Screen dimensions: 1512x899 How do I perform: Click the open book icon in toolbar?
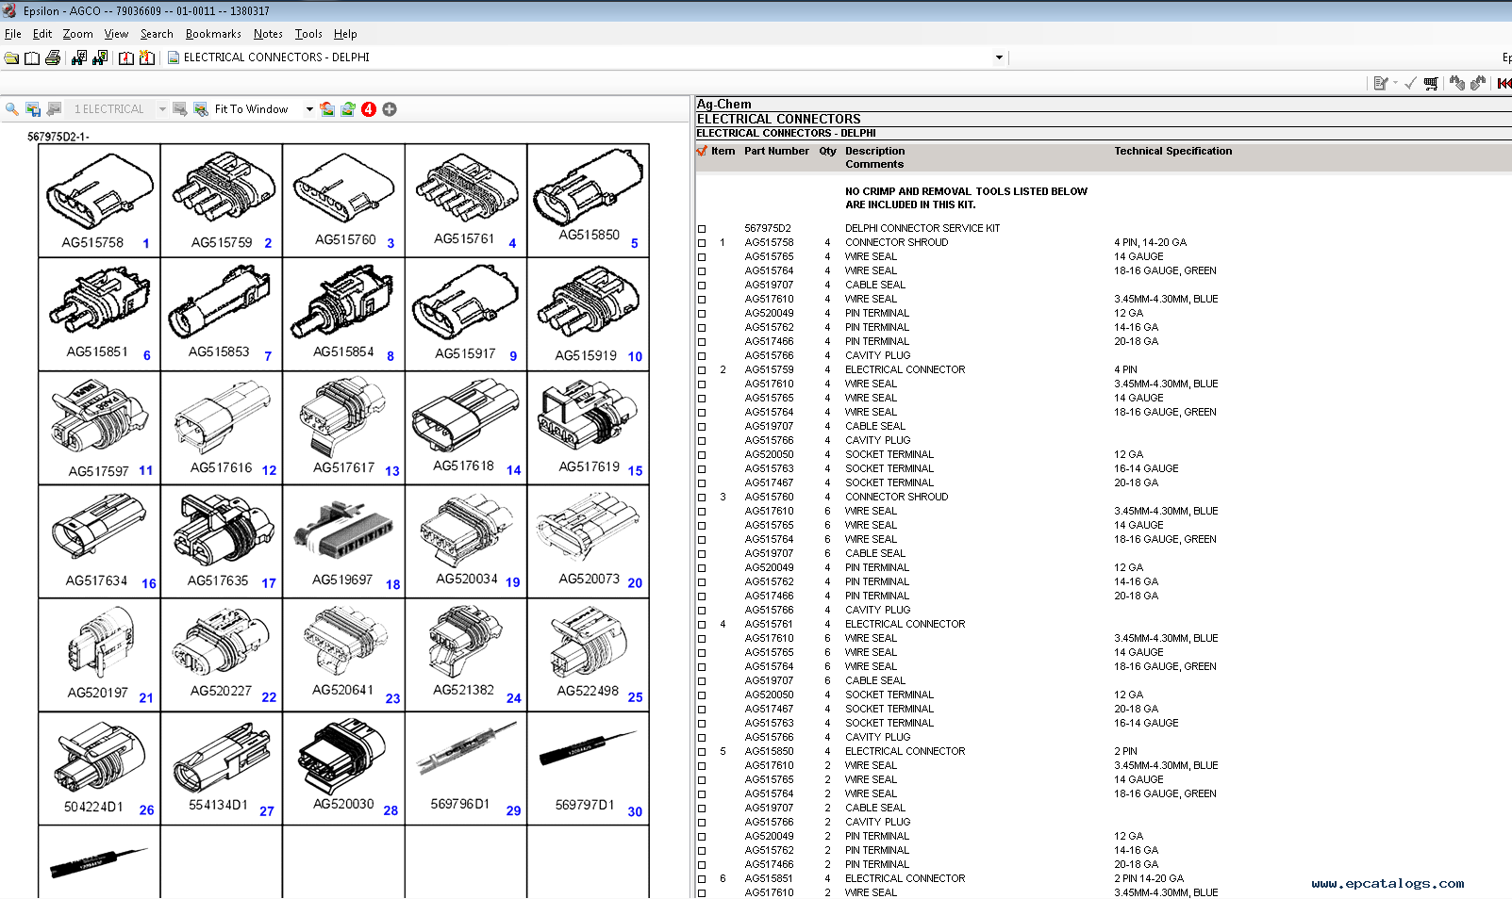tap(32, 57)
